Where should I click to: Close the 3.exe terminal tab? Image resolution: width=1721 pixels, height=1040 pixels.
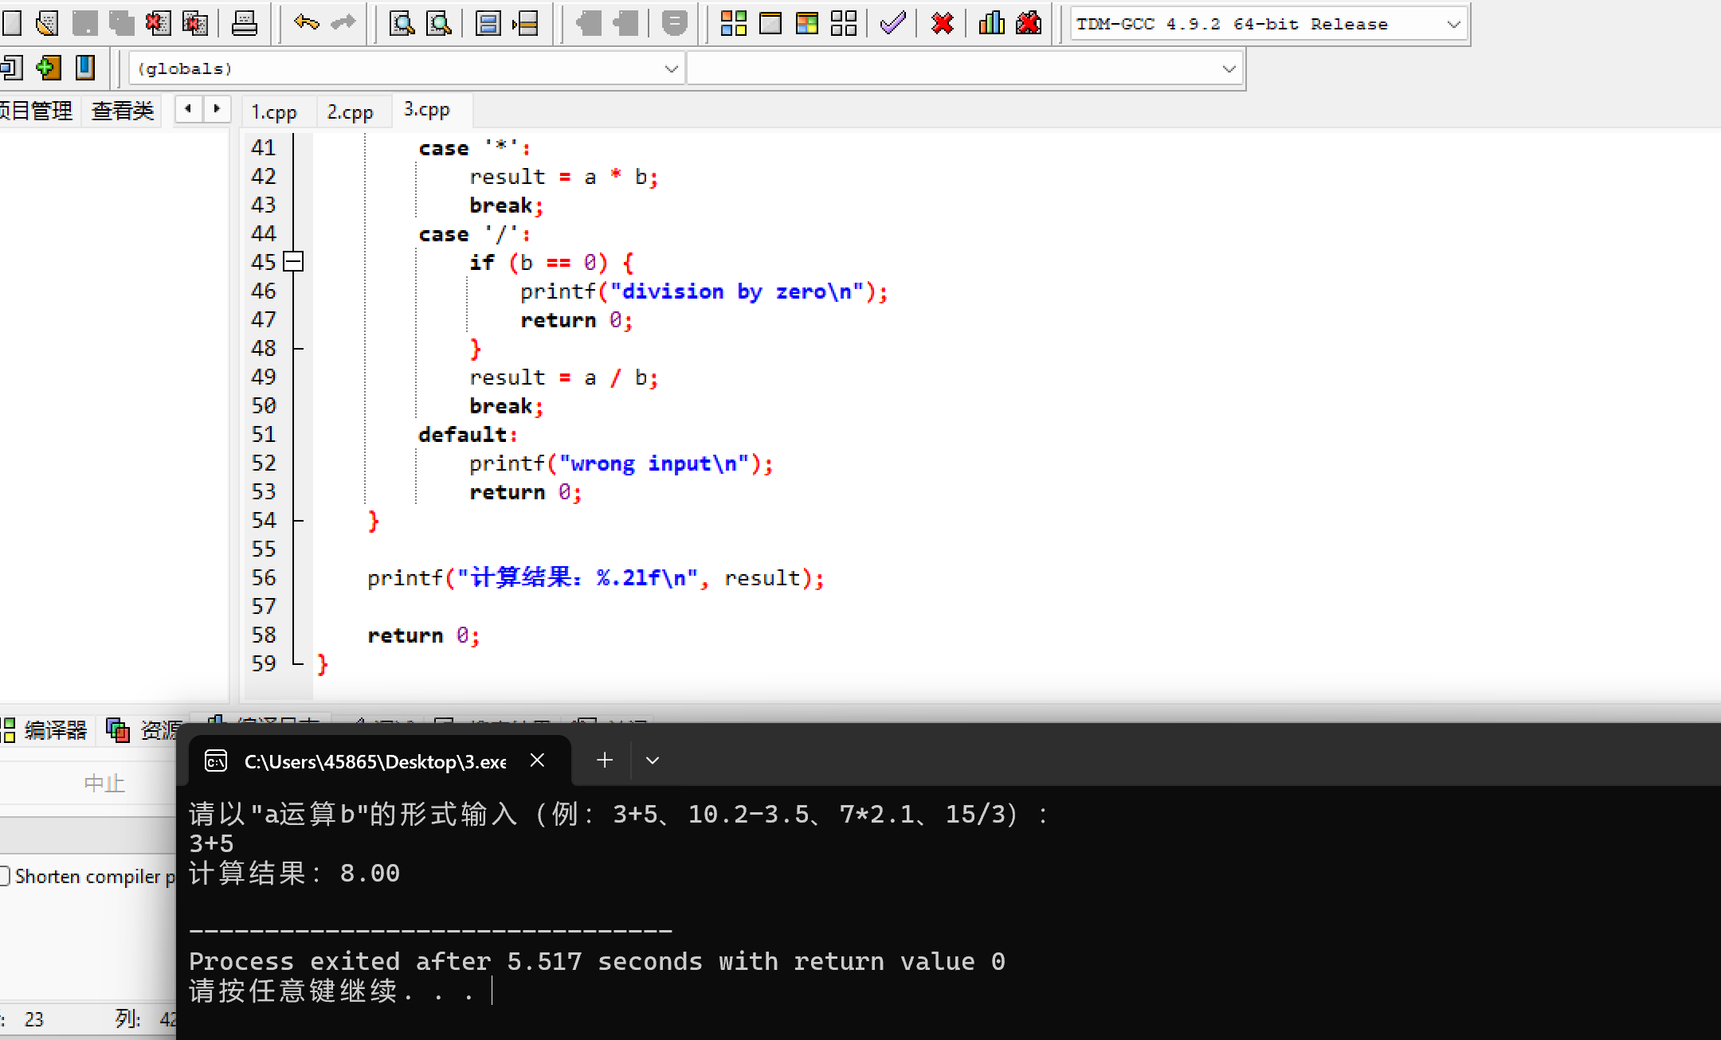[538, 760]
